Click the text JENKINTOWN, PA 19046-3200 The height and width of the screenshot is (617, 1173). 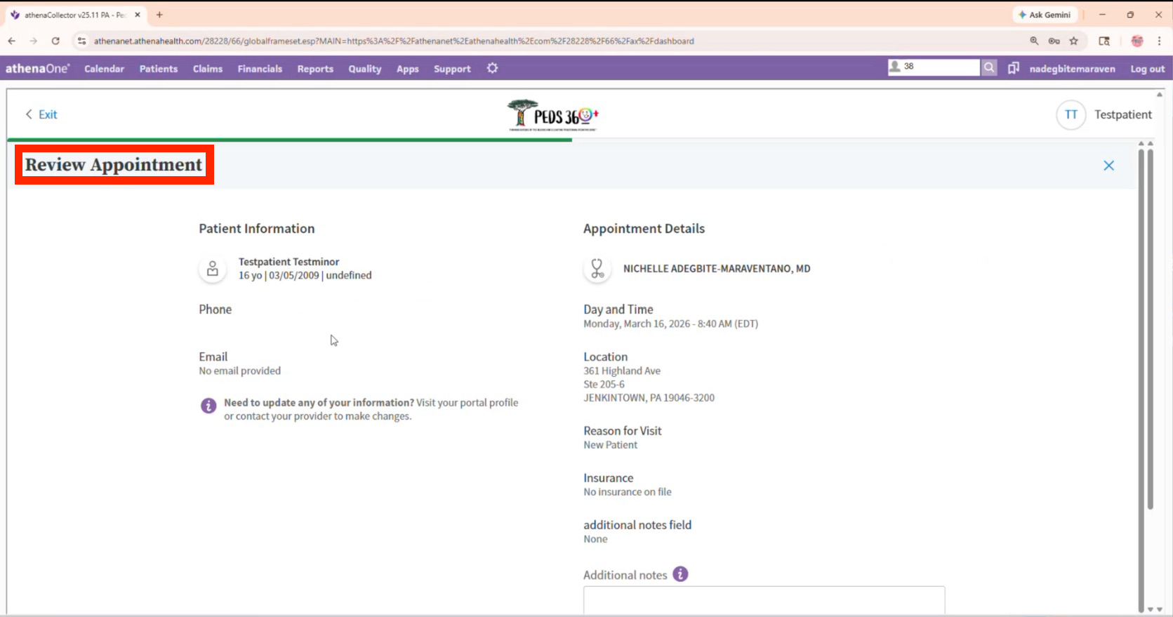click(x=649, y=397)
